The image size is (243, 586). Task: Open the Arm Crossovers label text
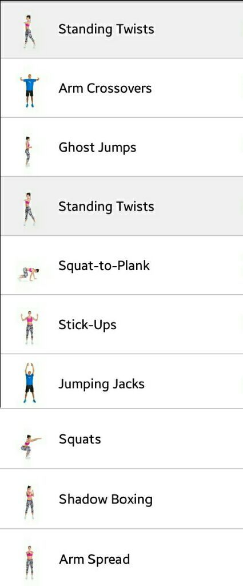tap(105, 88)
